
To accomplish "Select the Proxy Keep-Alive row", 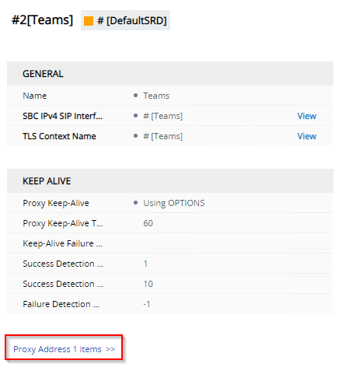I will coord(170,203).
